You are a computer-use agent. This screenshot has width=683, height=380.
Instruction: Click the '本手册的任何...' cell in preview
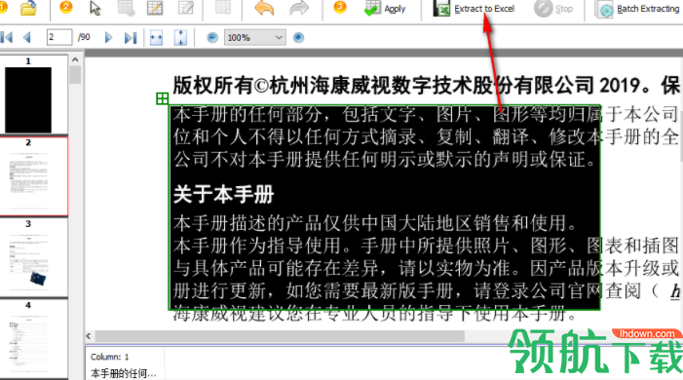pos(124,373)
